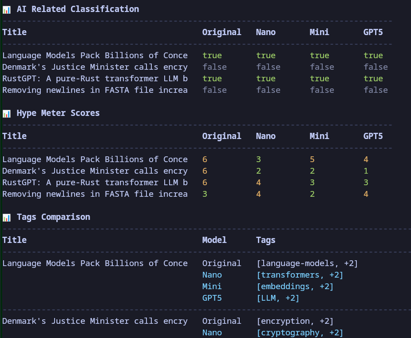Click Nano 'false' for Denmark's Justice Minister row
The image size is (411, 338).
click(x=268, y=67)
